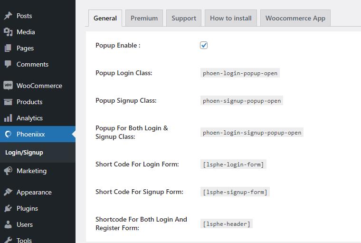Image resolution: width=361 pixels, height=243 pixels.
Task: Click the Plugins plug icon
Action: (8, 208)
